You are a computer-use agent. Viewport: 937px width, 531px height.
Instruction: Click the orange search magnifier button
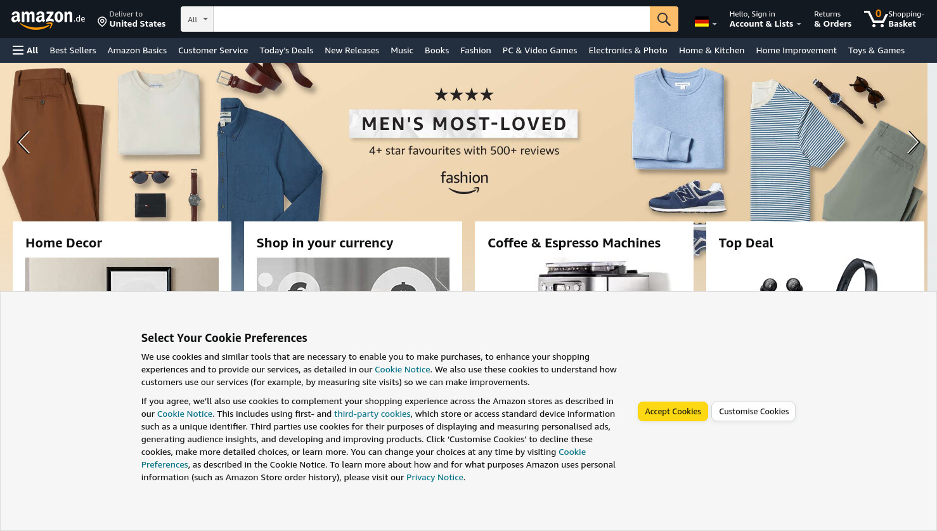coord(664,19)
